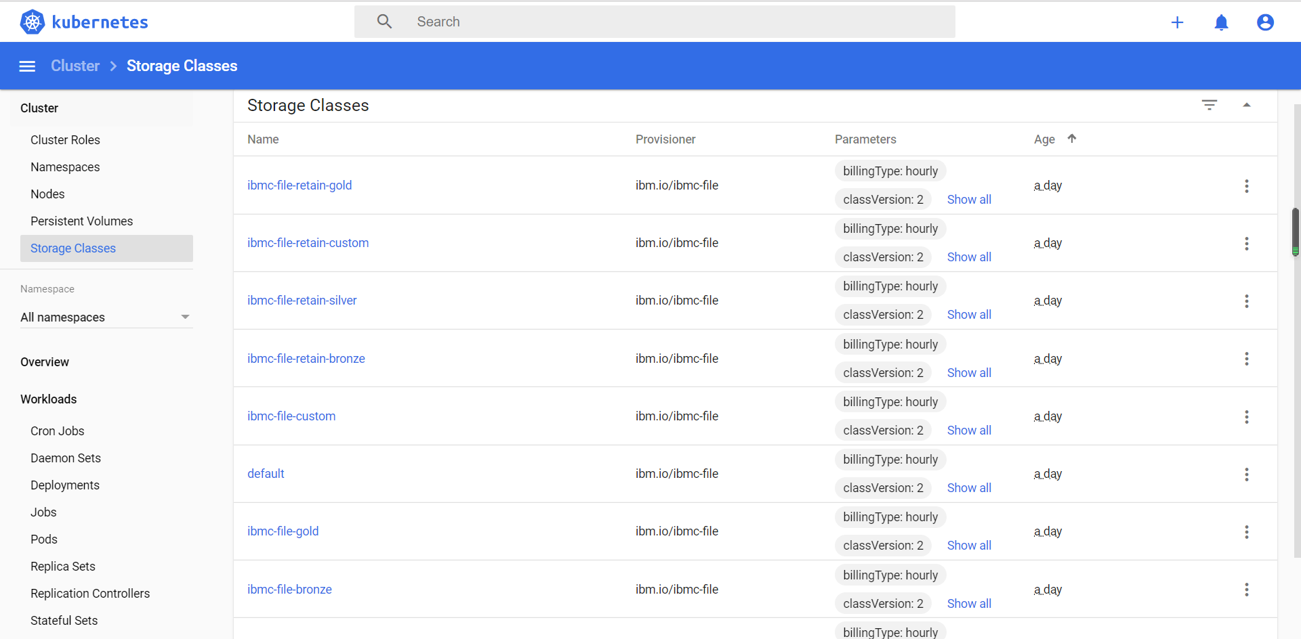Go to Cron Jobs in sidebar

click(58, 431)
